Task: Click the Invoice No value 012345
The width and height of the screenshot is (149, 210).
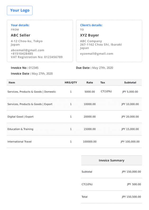Action: pos(34,68)
